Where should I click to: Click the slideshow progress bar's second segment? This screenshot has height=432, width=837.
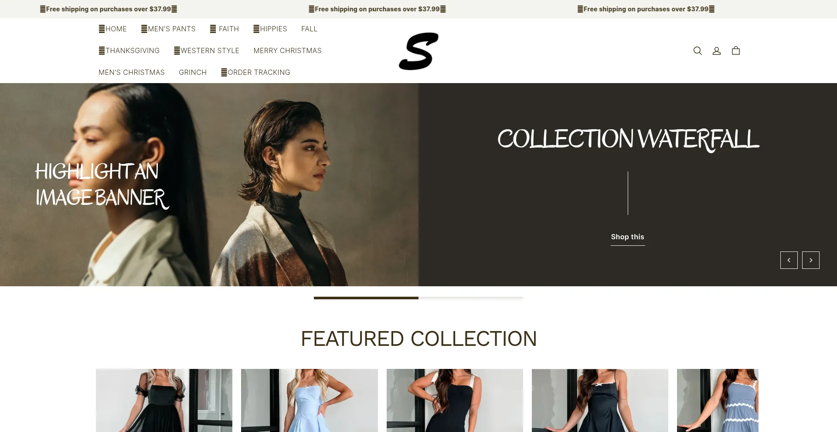471,298
